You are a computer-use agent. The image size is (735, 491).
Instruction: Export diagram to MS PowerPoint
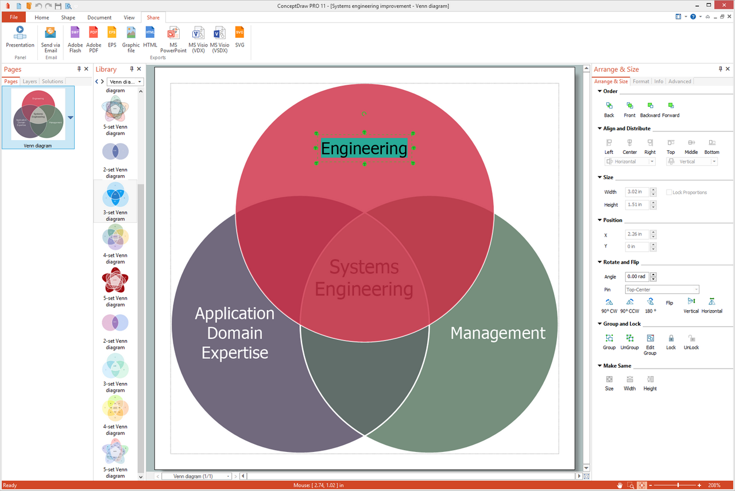point(173,38)
